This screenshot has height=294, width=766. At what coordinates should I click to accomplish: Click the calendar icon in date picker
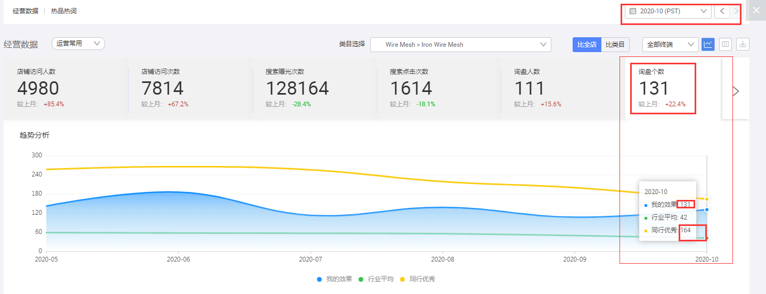point(633,11)
